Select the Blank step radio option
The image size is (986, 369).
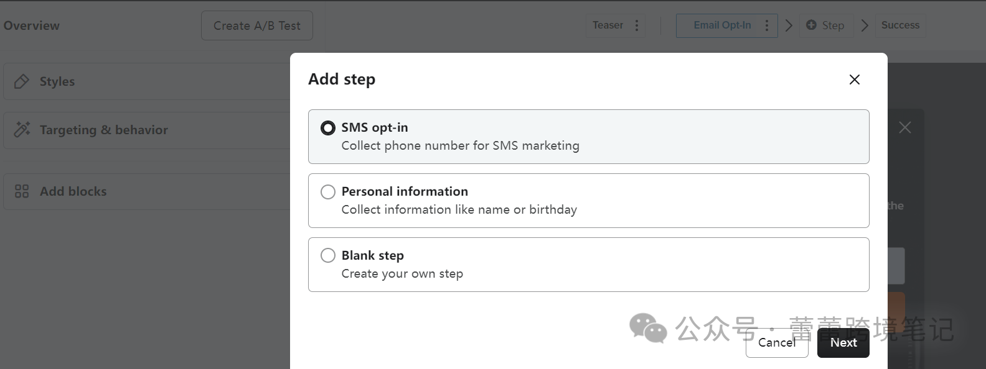[328, 255]
